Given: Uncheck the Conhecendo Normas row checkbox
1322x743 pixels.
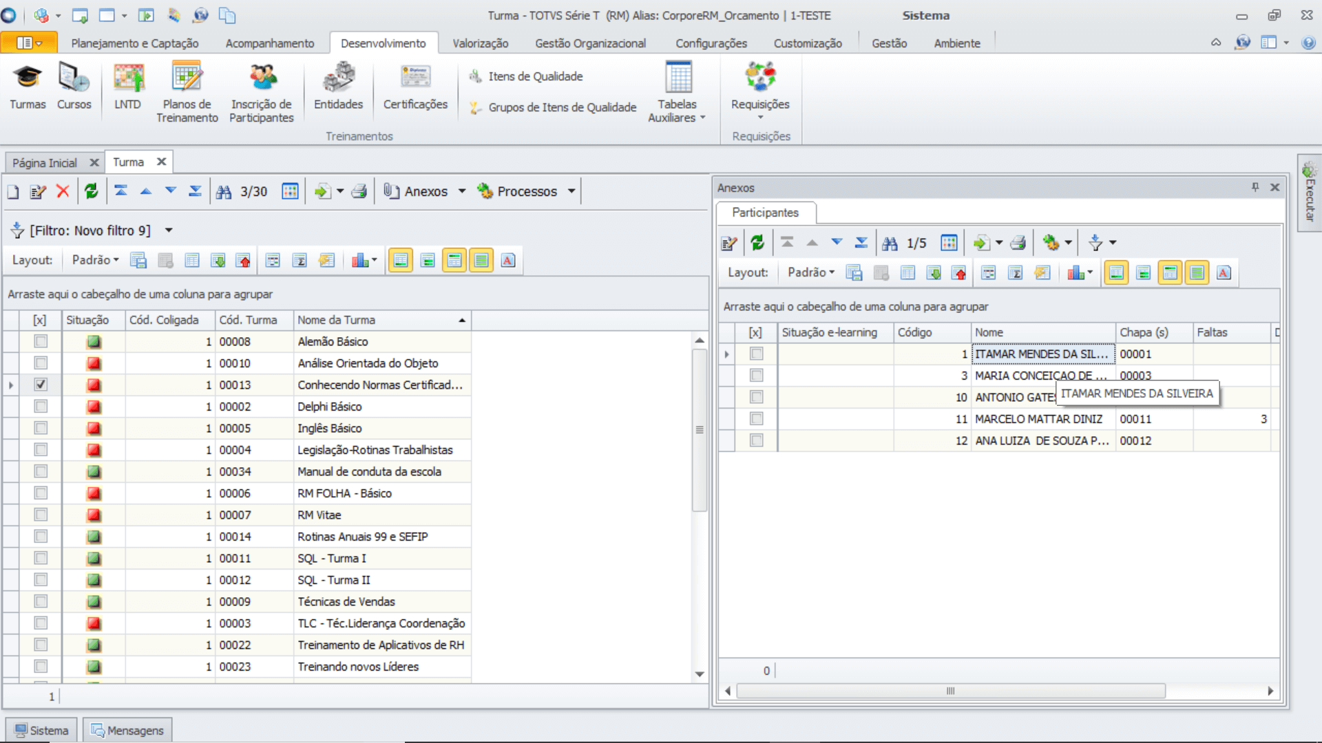Looking at the screenshot, I should point(41,385).
